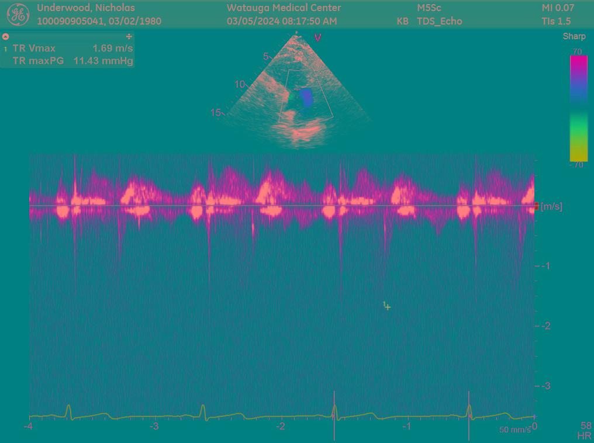Click the V probe orientation marker
594x443 pixels.
(x=318, y=37)
